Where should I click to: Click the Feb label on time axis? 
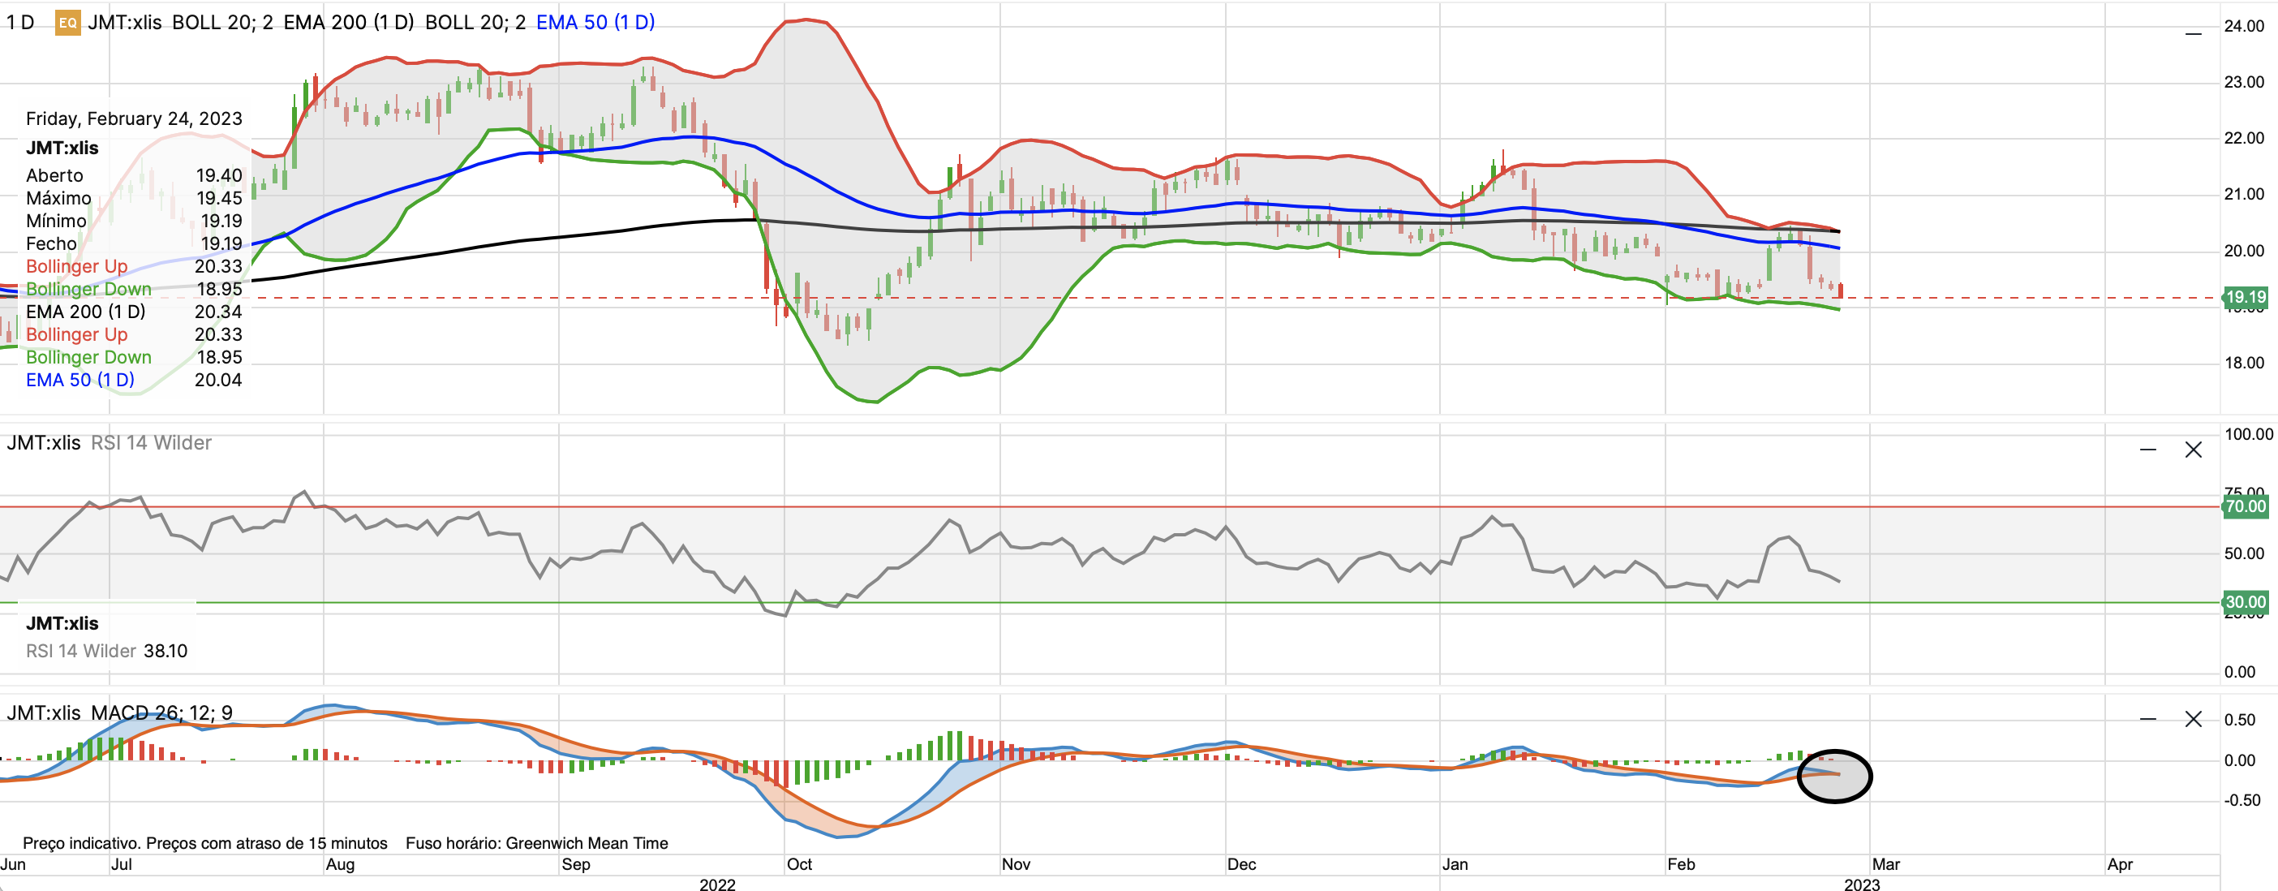coord(1680,863)
